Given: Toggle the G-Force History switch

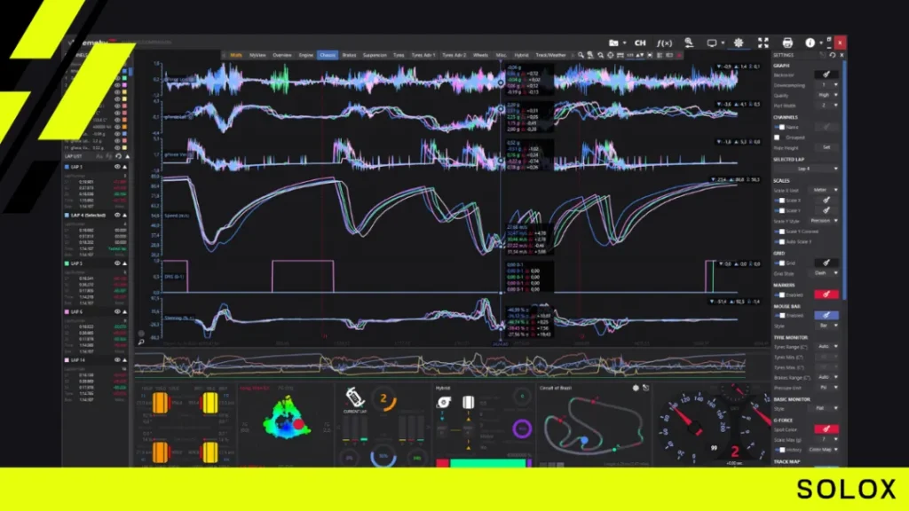Looking at the screenshot, I should pyautogui.click(x=780, y=450).
